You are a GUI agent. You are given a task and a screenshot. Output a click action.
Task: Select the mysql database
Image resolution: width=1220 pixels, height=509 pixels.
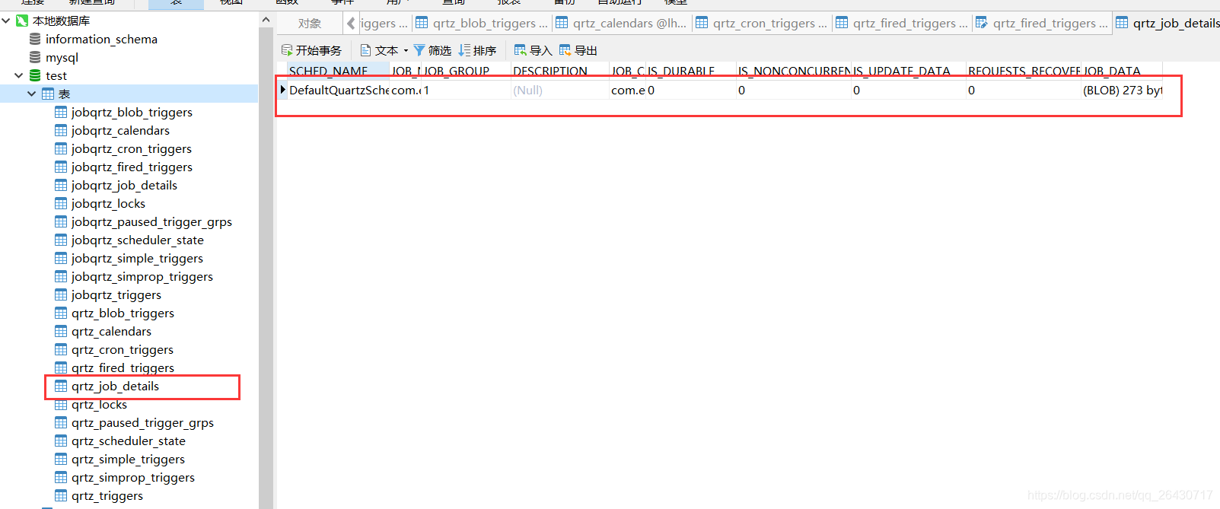pos(62,57)
